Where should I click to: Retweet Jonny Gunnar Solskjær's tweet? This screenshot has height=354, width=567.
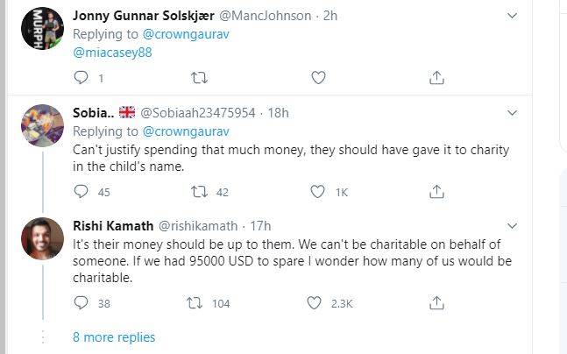tap(199, 78)
